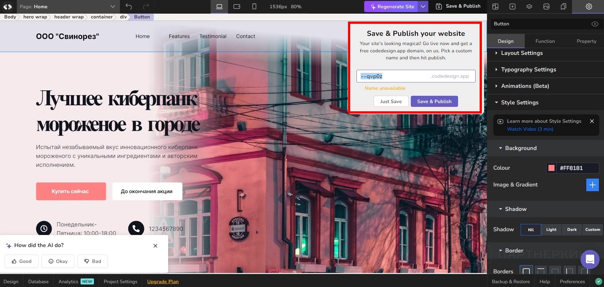
Task: Open the layers panel icon
Action: [529, 6]
